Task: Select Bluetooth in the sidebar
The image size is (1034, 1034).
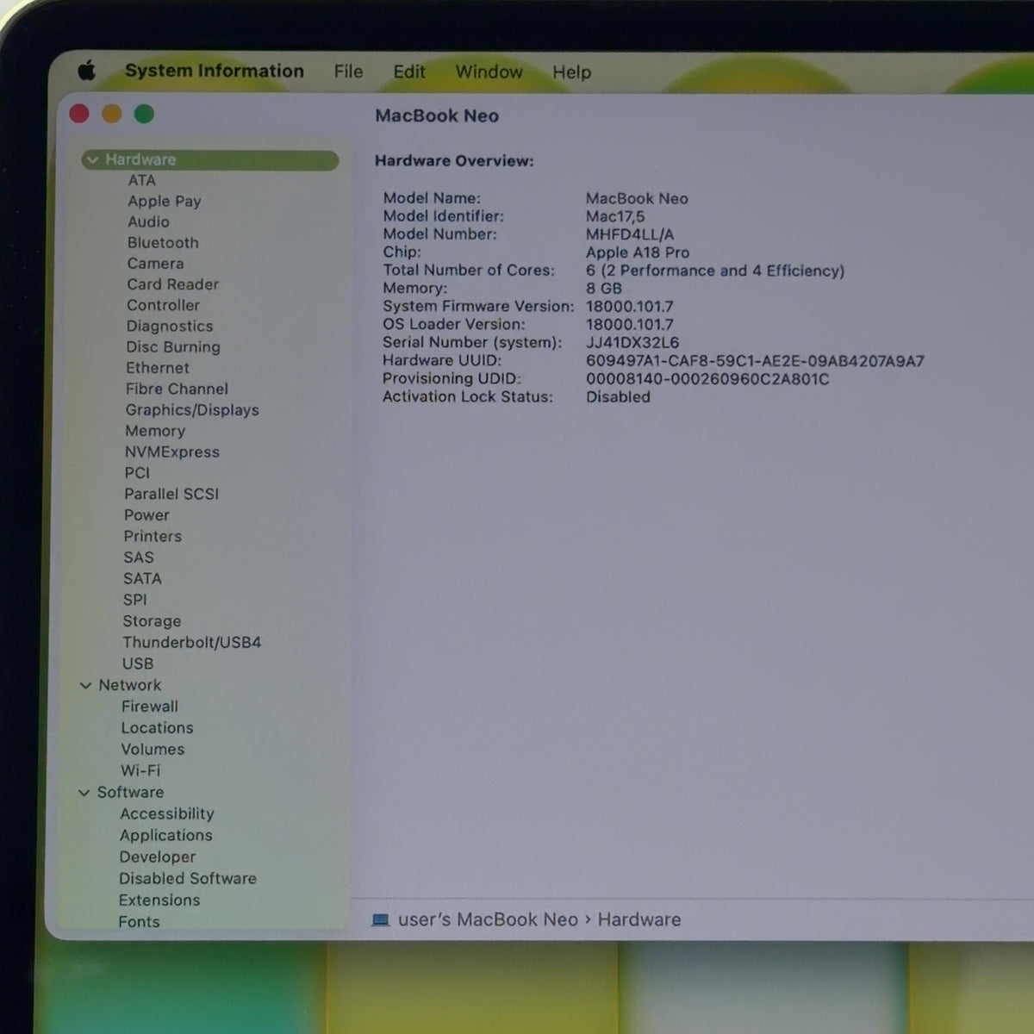Action: tap(163, 243)
